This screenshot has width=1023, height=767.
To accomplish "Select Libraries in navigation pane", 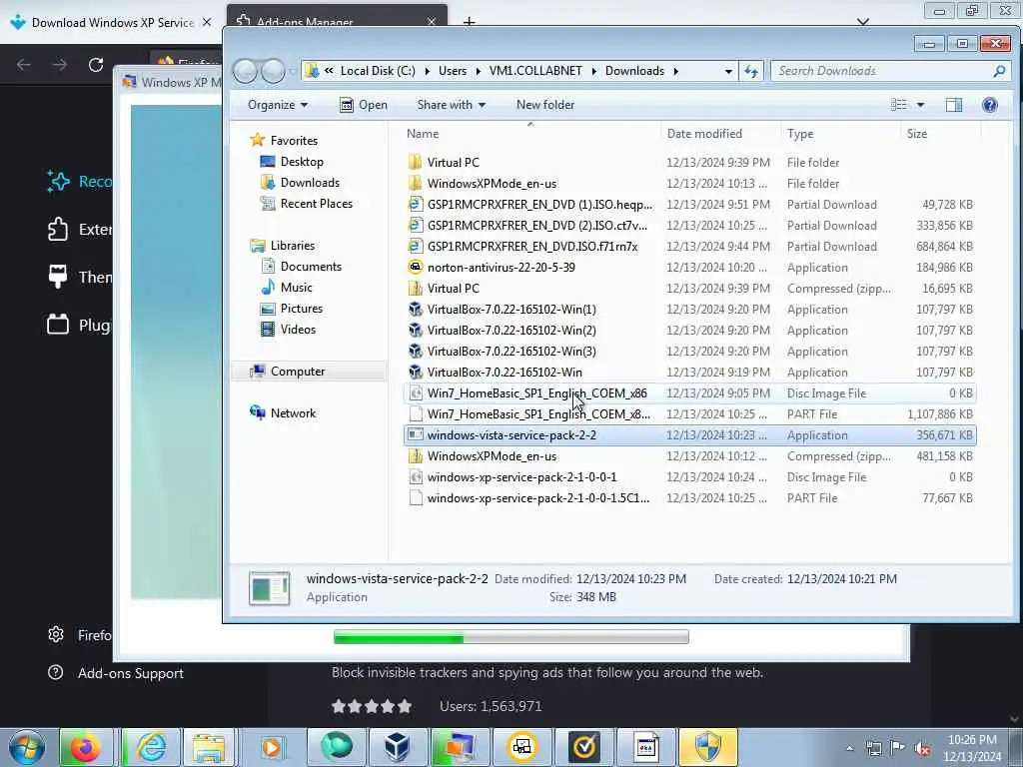I will pyautogui.click(x=293, y=246).
